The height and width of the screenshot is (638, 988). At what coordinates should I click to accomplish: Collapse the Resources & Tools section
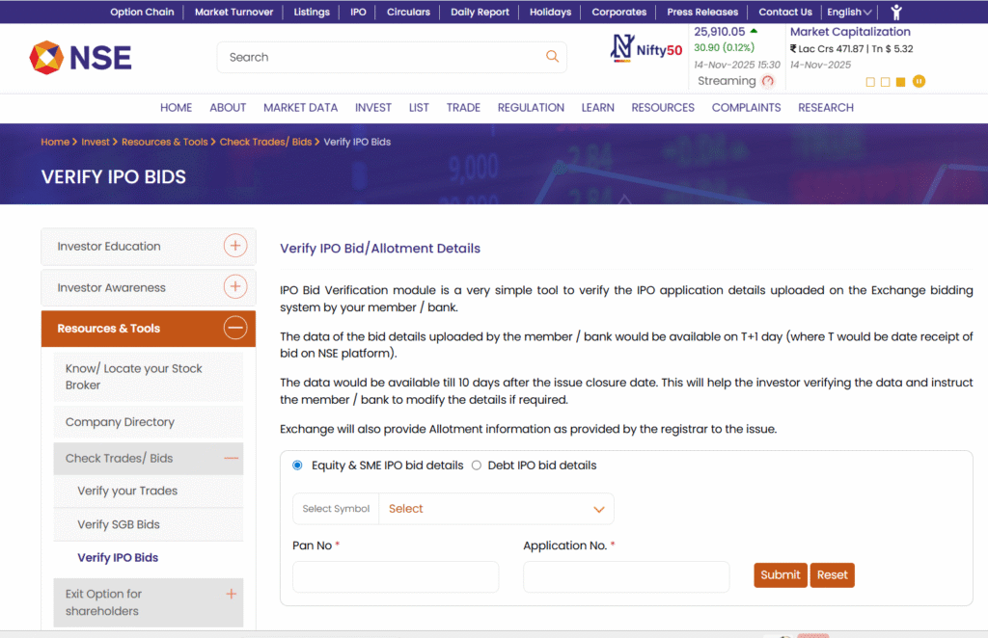click(x=235, y=329)
